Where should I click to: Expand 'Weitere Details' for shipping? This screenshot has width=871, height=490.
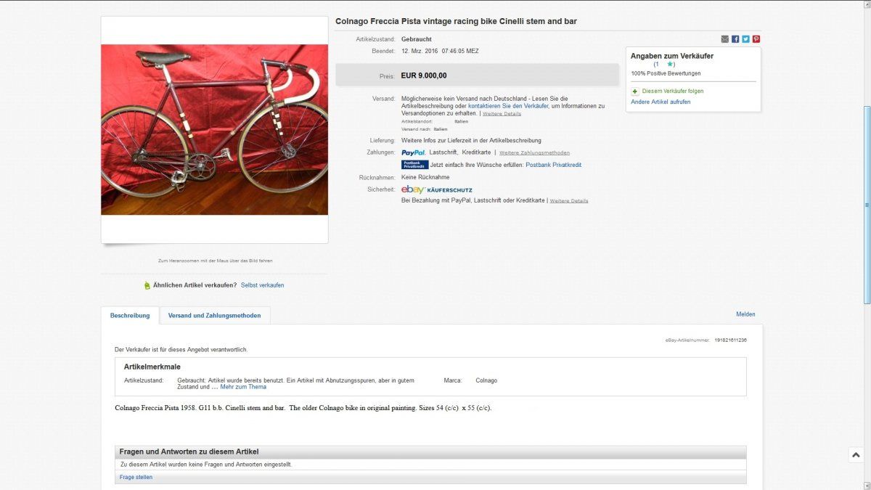502,114
